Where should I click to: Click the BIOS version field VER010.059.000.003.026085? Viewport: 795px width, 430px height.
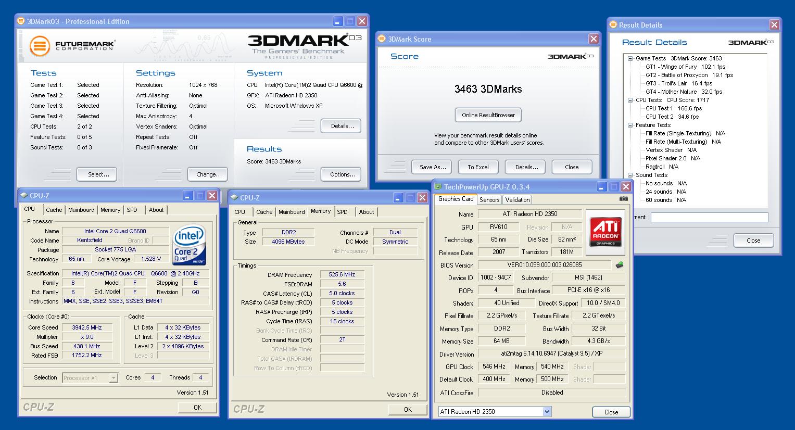pos(545,265)
